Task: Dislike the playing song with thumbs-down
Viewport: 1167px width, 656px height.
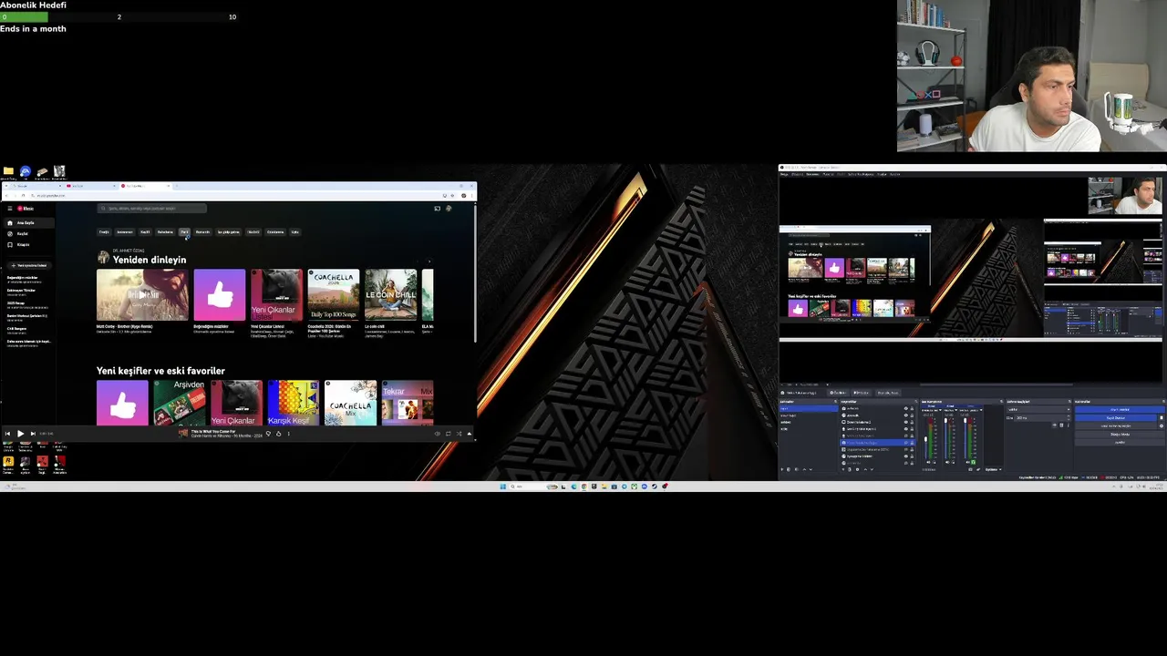Action: 268,434
